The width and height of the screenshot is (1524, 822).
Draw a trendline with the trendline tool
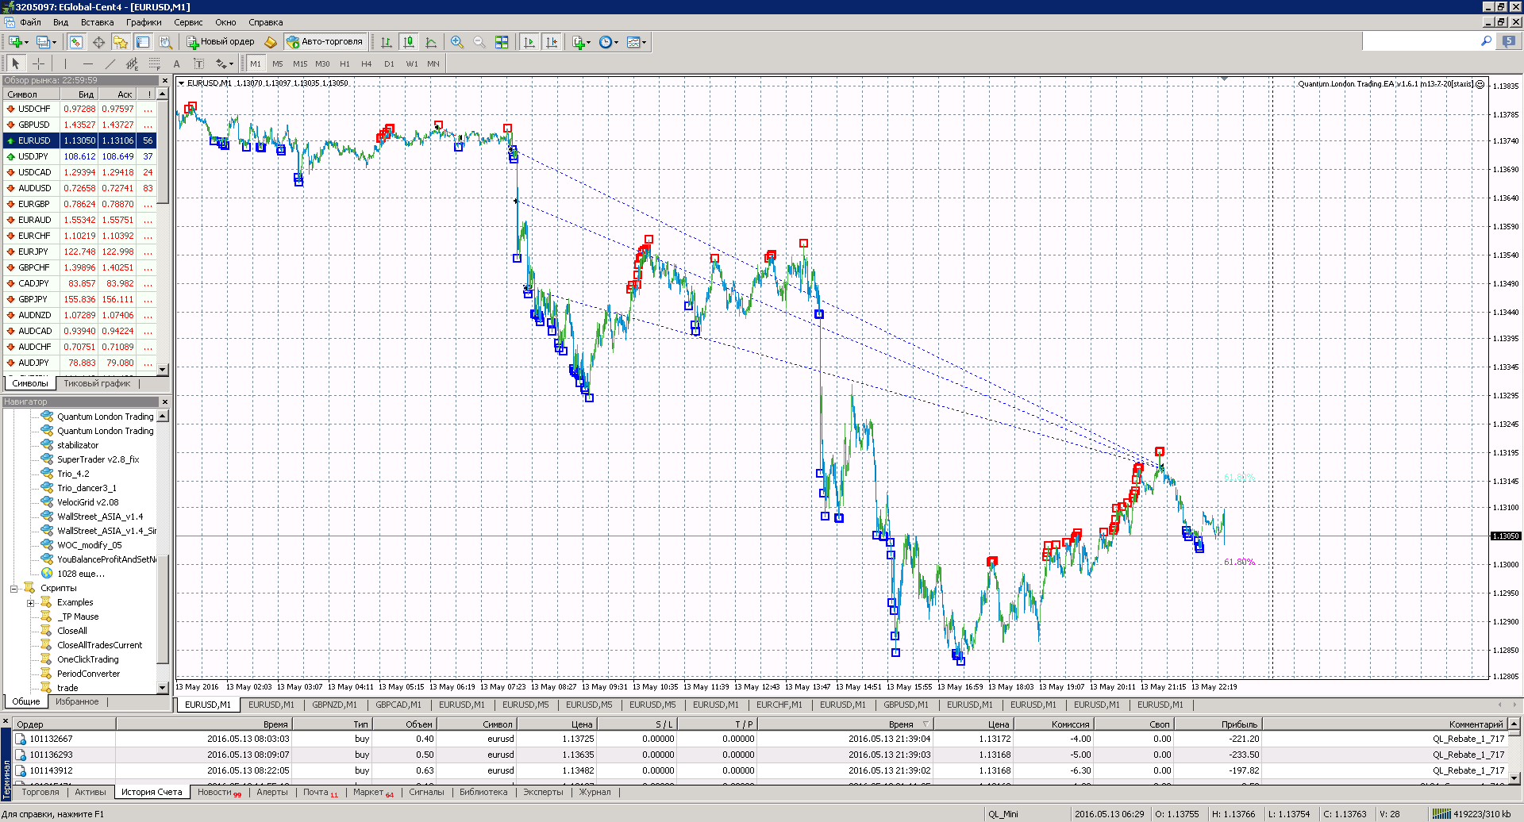(x=110, y=63)
